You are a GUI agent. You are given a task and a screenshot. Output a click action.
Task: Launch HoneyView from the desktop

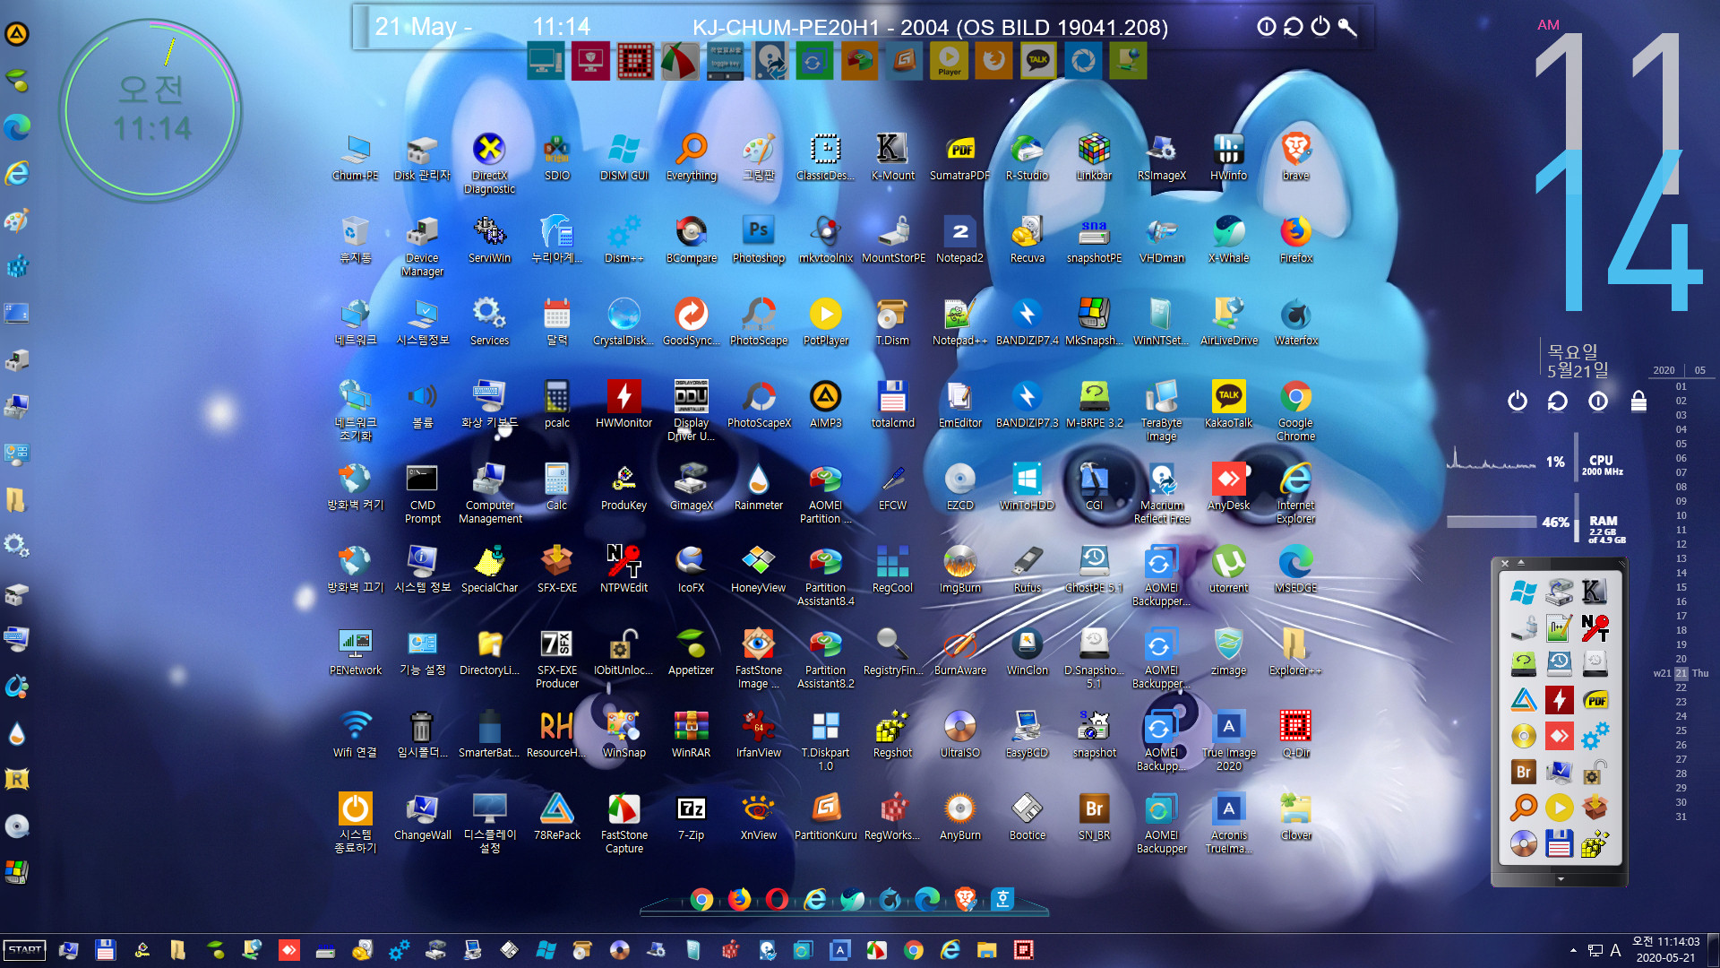coord(758,570)
